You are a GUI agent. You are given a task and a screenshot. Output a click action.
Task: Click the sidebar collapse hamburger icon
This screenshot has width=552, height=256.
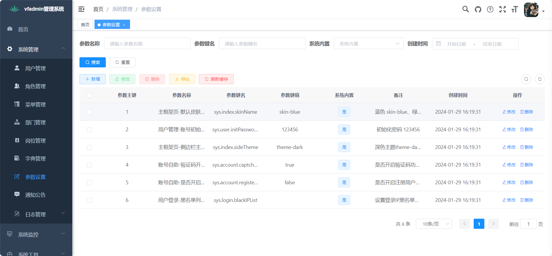click(81, 9)
